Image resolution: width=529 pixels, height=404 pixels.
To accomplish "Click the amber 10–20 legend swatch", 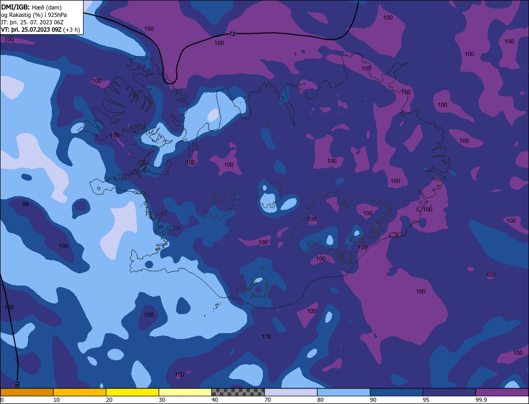I will click(80, 392).
